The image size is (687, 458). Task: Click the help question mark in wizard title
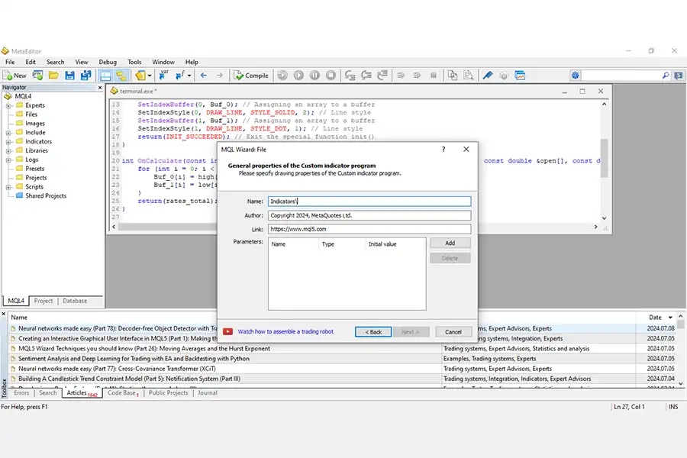[x=443, y=150]
